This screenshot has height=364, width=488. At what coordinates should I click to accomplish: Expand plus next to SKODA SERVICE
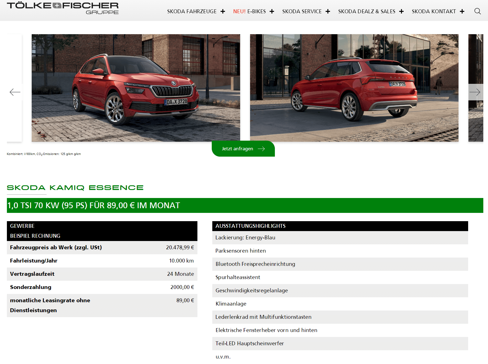[x=328, y=11]
